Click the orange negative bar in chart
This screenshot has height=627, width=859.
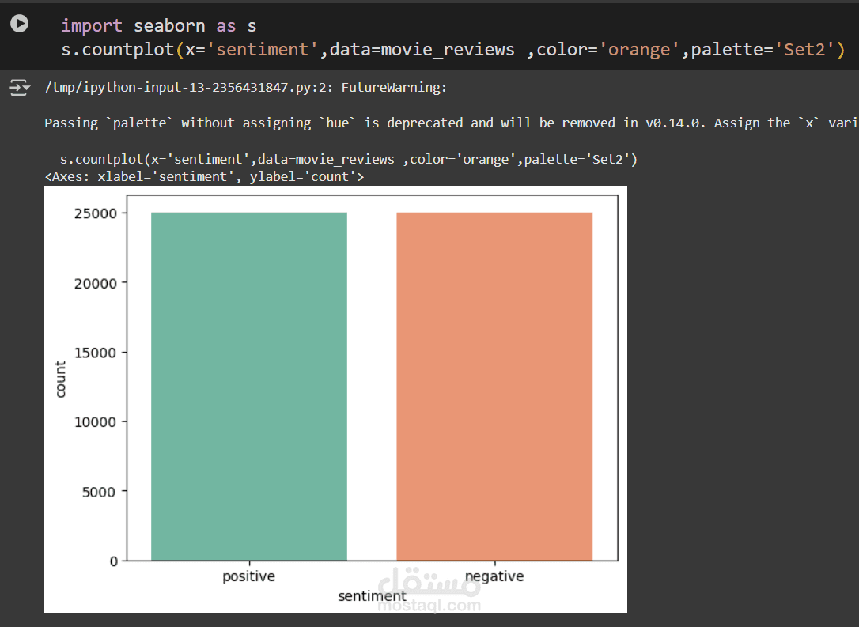click(x=494, y=386)
